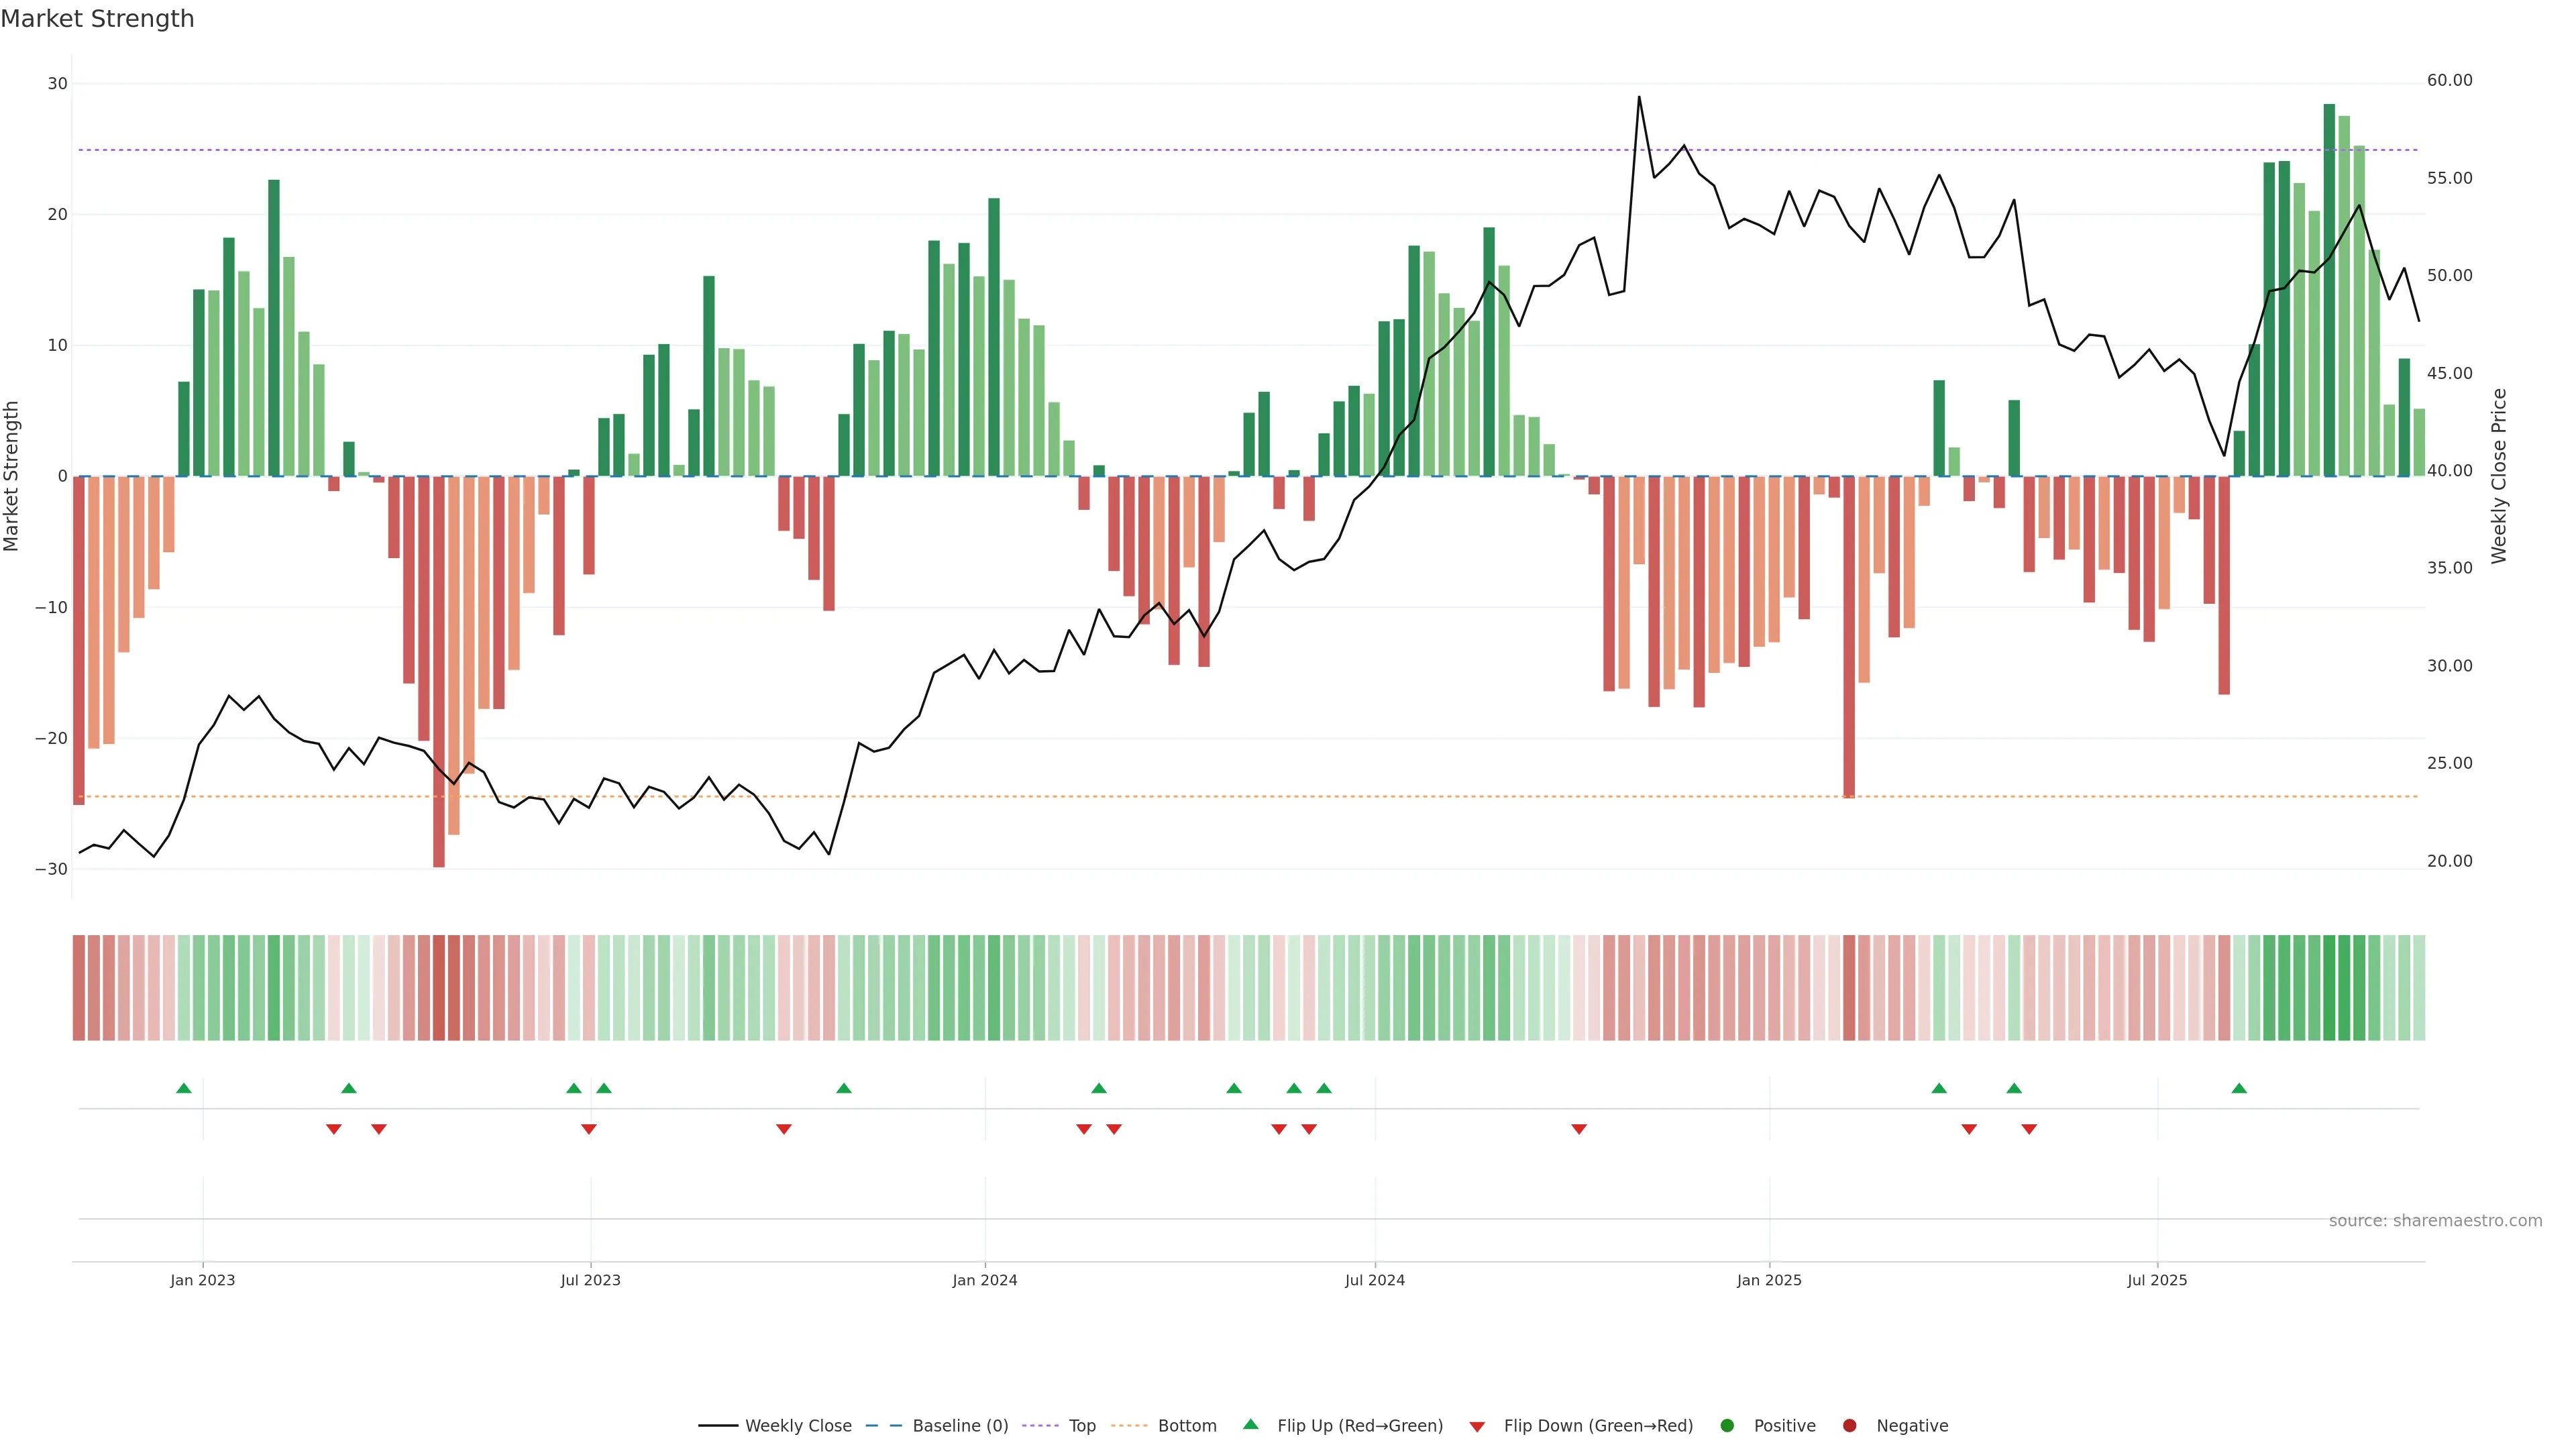Click the Flip Down triangle icon in legend
The width and height of the screenshot is (2576, 1449).
tap(1477, 1426)
